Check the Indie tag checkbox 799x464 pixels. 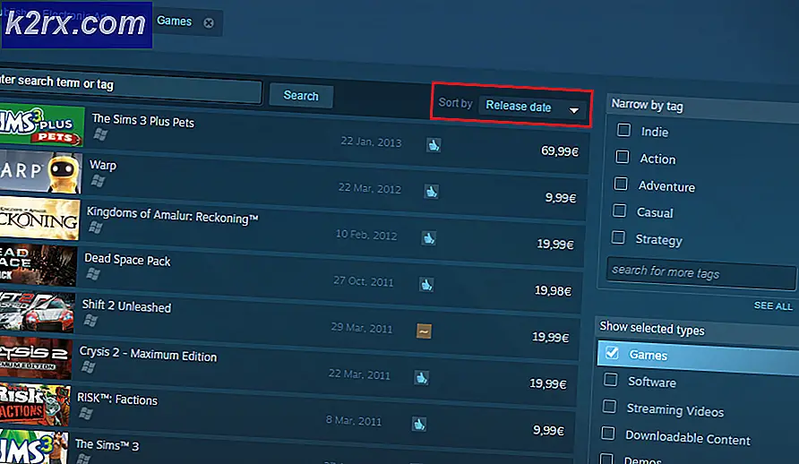[x=623, y=130]
